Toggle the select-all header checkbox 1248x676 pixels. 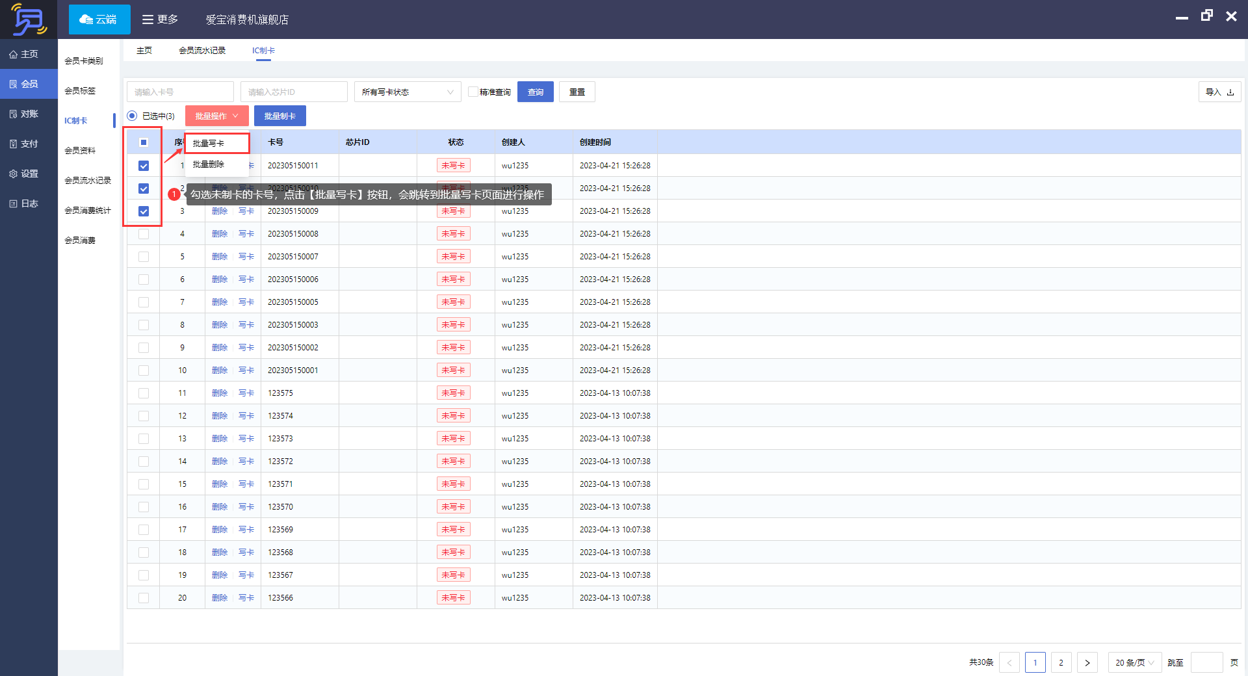144,142
